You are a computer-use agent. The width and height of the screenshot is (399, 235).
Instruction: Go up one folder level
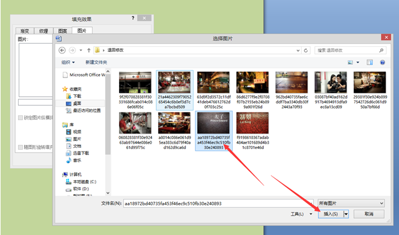89,50
